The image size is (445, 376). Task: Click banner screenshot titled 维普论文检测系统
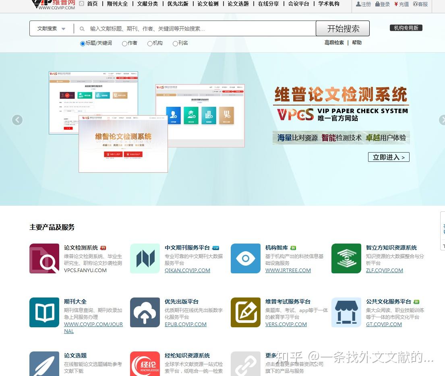pos(123,144)
